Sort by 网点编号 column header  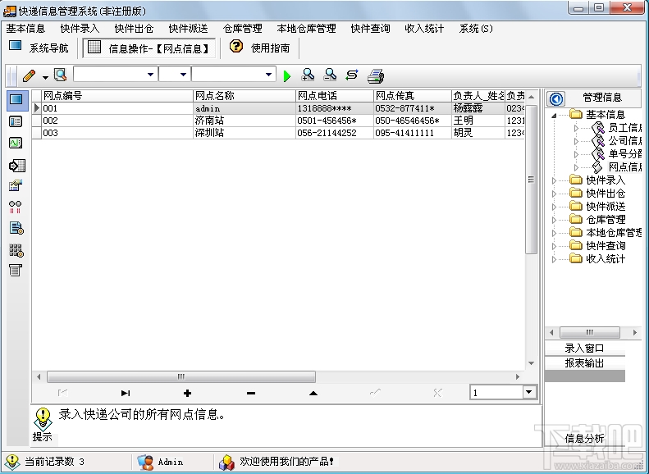pyautogui.click(x=117, y=96)
